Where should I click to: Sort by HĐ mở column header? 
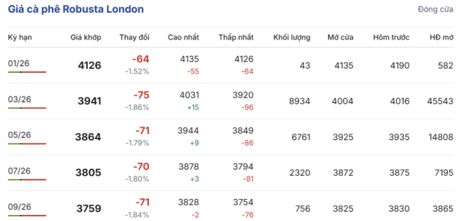pyautogui.click(x=441, y=37)
